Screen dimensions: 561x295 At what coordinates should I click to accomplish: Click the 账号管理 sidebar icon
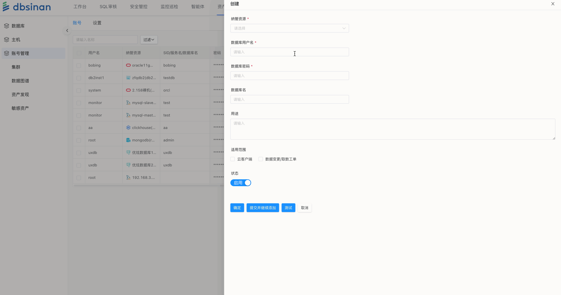[7, 53]
